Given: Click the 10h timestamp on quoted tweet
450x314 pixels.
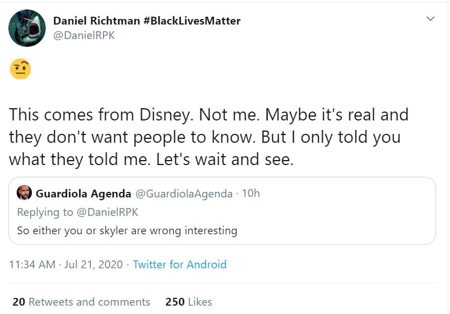Looking at the screenshot, I should coord(251,194).
